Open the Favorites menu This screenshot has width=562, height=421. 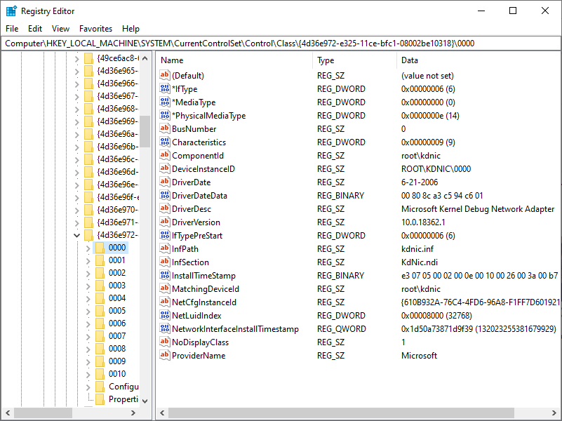click(x=95, y=29)
